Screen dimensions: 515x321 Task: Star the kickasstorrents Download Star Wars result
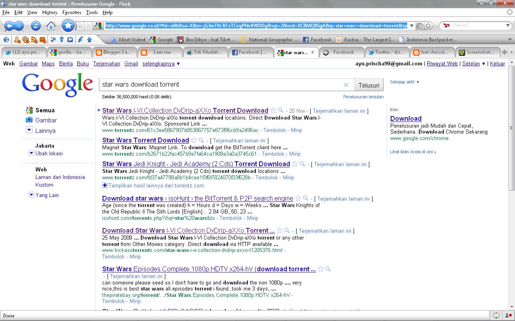pos(280,230)
